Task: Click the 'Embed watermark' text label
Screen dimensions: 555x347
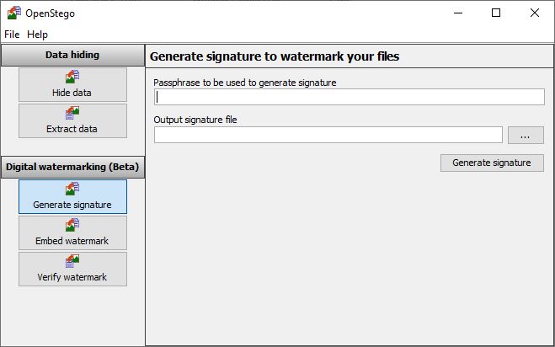Action: click(72, 241)
